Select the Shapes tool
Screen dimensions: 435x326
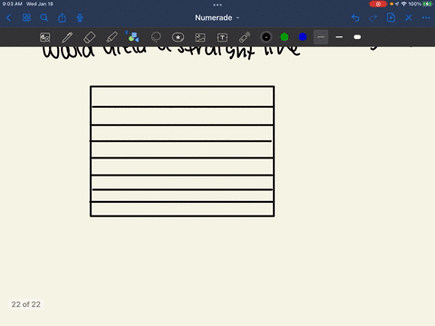coord(133,37)
